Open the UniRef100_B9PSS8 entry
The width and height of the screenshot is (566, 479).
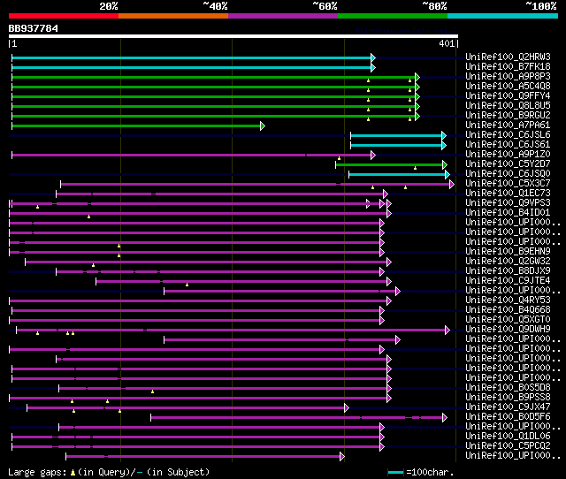click(508, 397)
